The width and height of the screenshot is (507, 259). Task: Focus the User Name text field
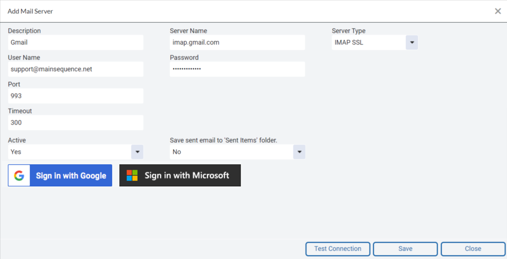point(75,69)
